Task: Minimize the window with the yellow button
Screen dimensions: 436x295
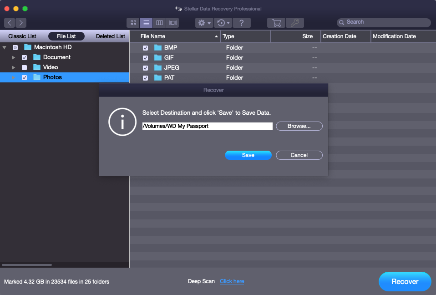Action: [16, 9]
